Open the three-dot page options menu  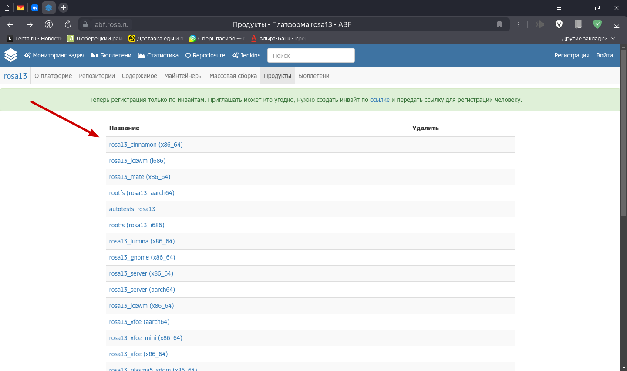tap(518, 24)
